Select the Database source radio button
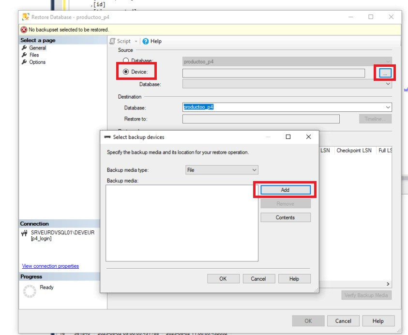 (126, 61)
